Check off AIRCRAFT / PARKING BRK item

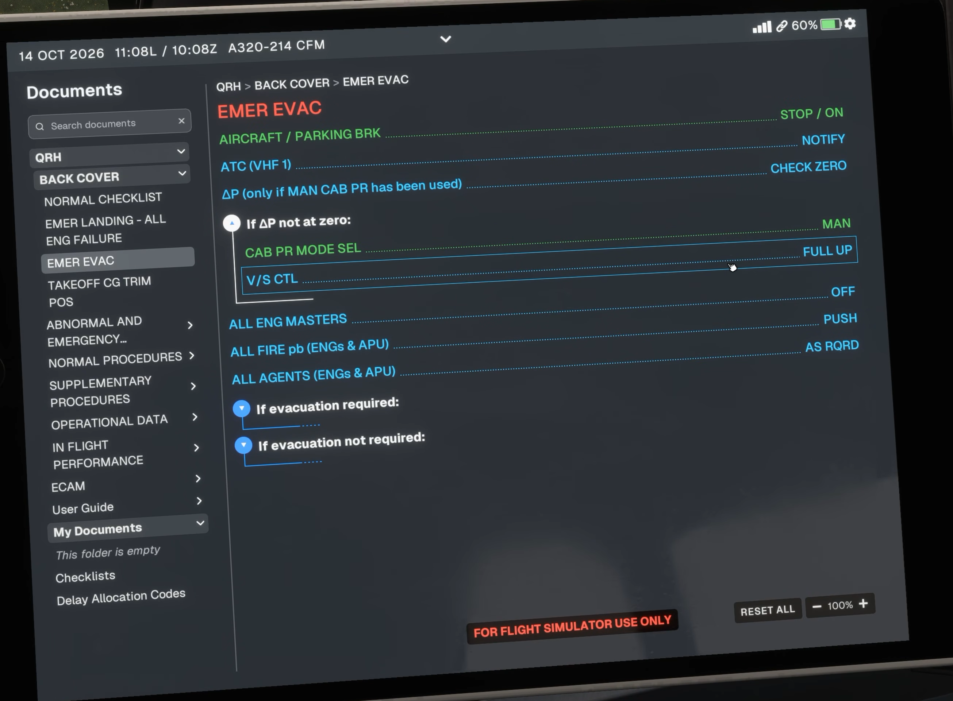coord(531,125)
